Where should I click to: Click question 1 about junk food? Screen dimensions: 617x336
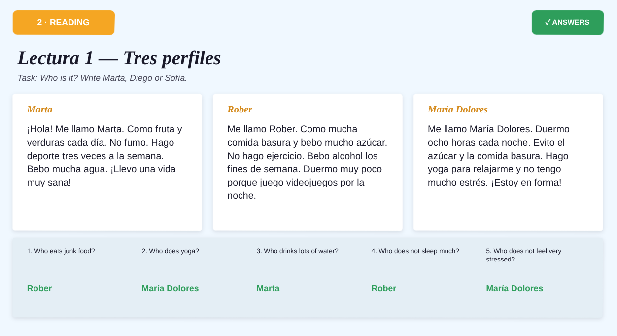[61, 251]
